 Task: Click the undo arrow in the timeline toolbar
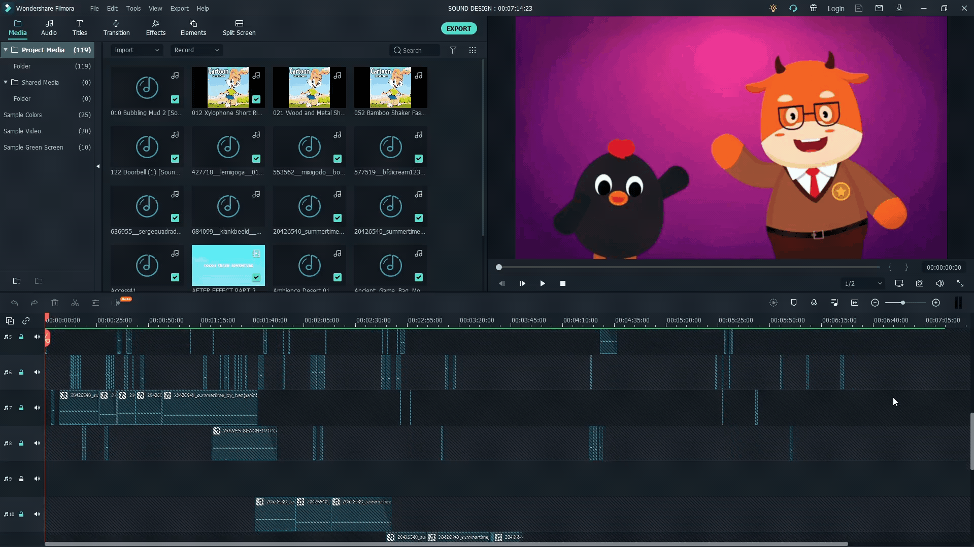pyautogui.click(x=14, y=303)
